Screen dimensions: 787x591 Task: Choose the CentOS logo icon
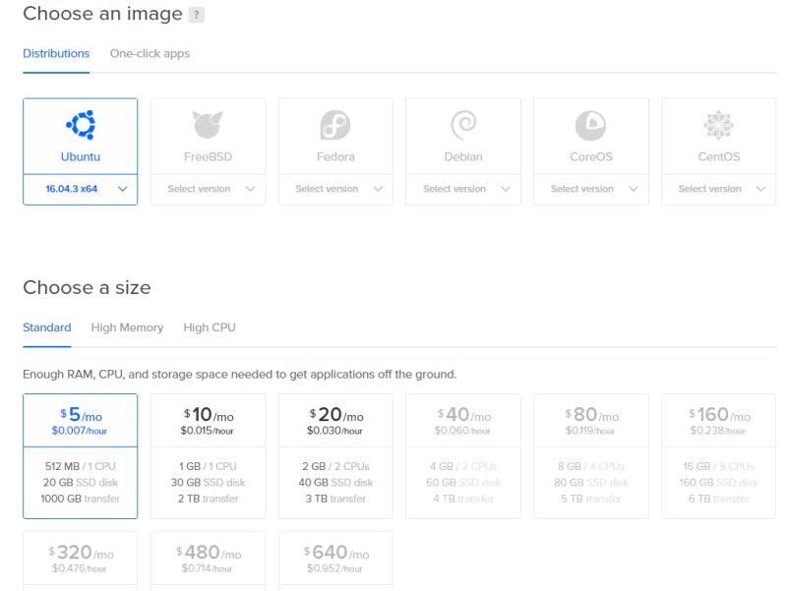[x=718, y=125]
